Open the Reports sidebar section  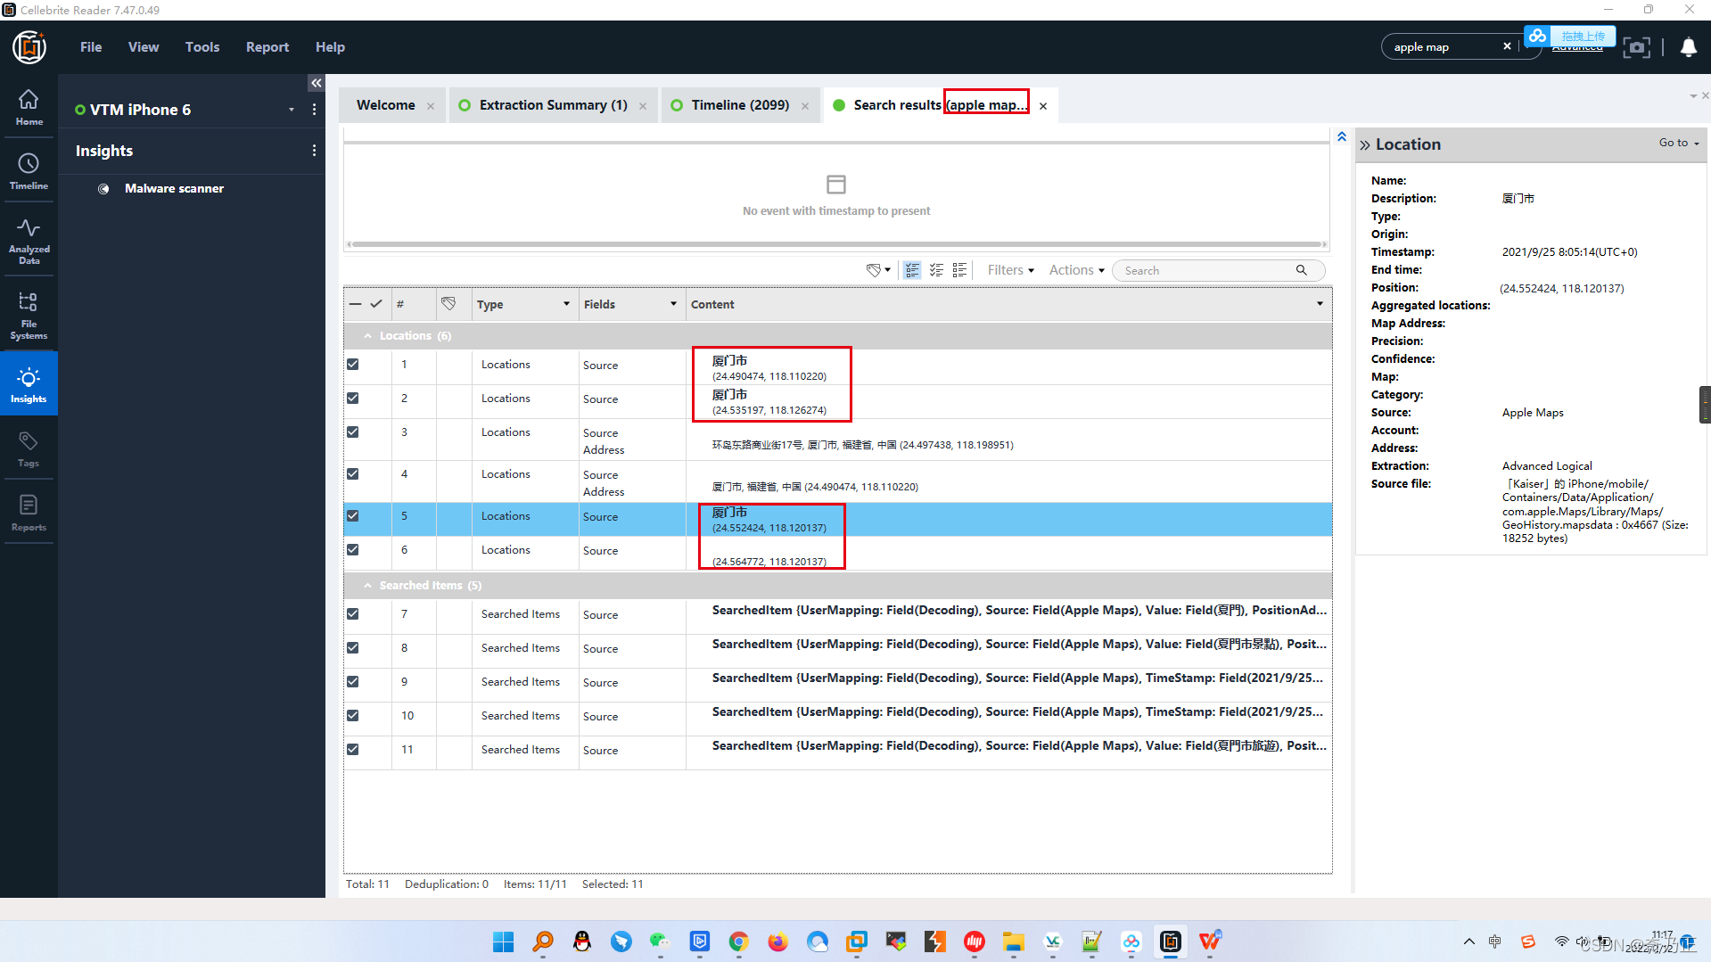tap(29, 514)
